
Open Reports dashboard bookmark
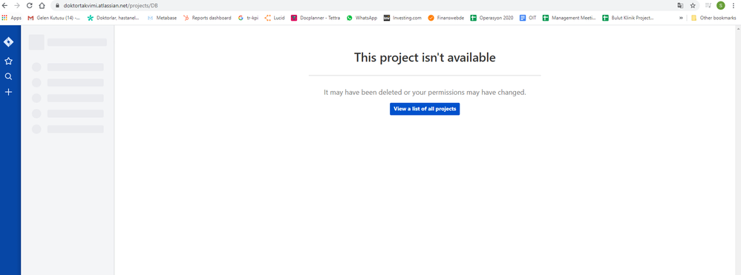pos(207,18)
